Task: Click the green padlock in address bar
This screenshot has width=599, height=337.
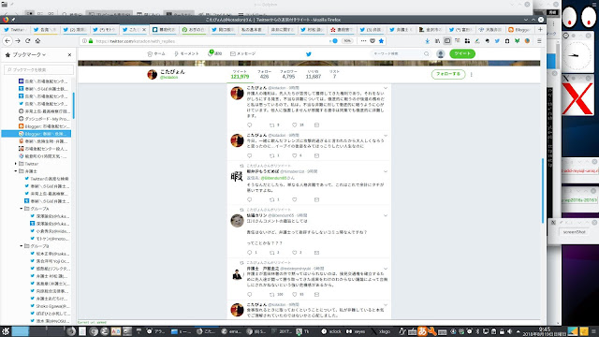Action: click(x=91, y=41)
